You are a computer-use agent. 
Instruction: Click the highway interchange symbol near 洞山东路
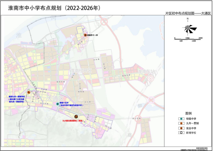point(138,119)
